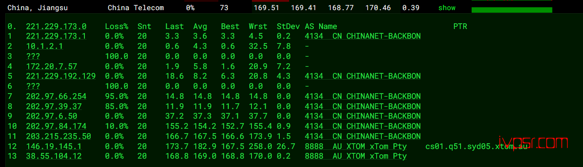Open IP link 221.229.192.129
Viewport: 583px width, 167px height.
61,76
